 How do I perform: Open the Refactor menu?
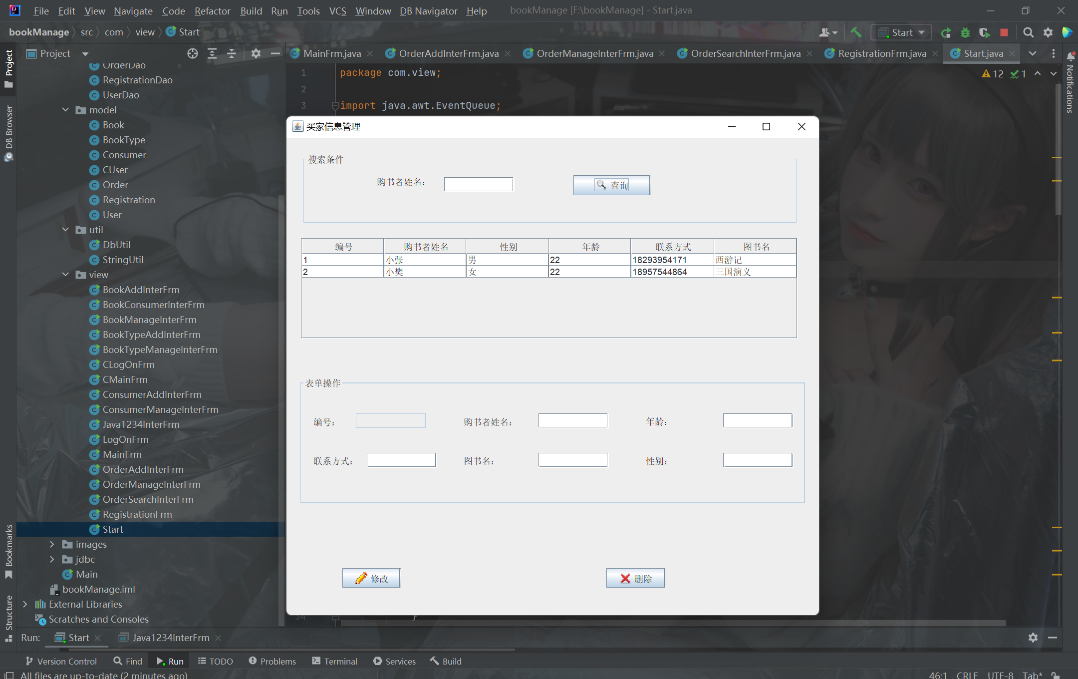(x=212, y=11)
